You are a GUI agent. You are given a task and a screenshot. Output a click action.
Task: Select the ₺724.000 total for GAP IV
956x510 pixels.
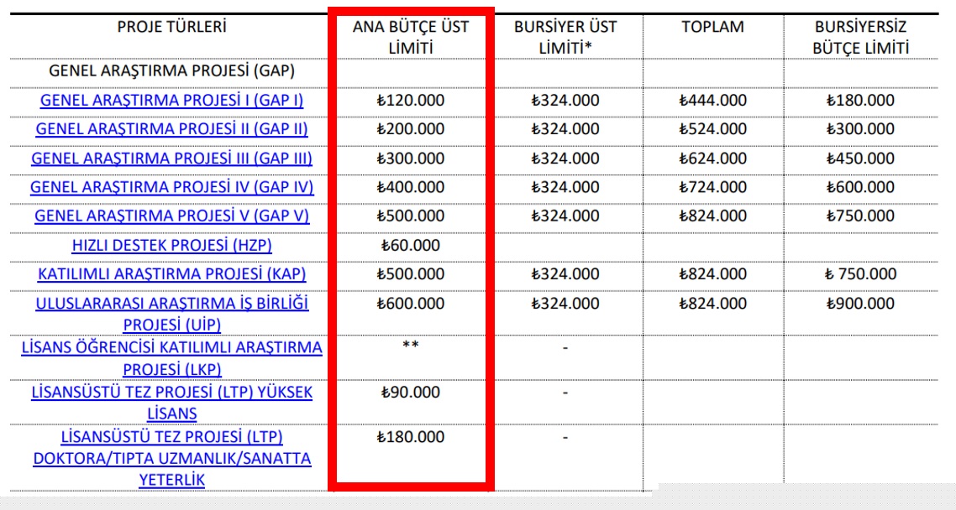pyautogui.click(x=712, y=187)
